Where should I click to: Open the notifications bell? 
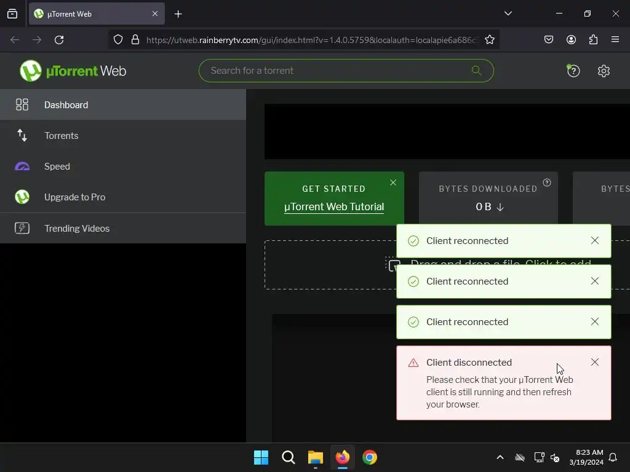[x=613, y=457]
